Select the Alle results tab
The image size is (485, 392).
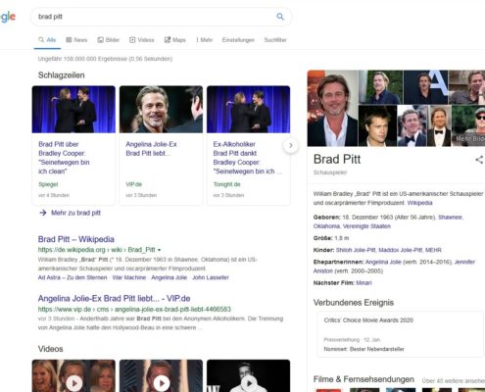tap(47, 40)
